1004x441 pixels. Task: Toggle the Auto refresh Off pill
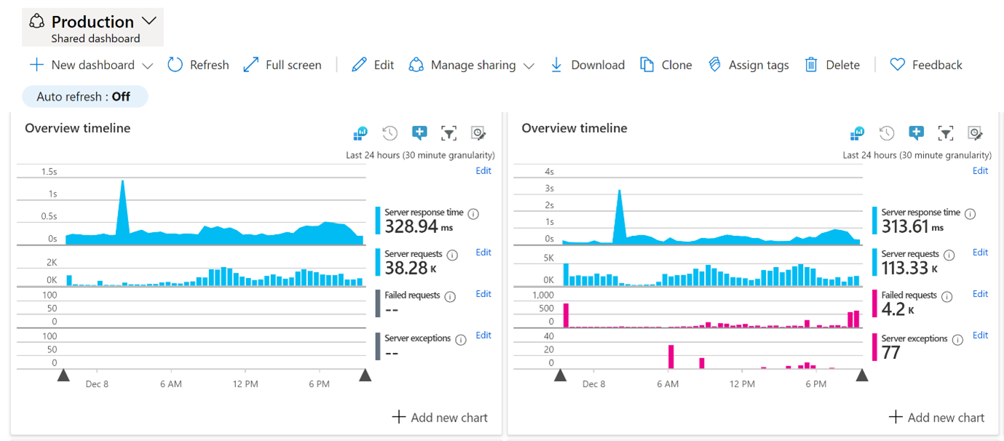(x=85, y=96)
